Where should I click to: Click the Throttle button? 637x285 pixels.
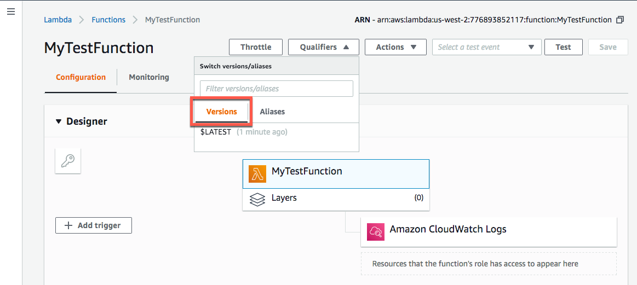tap(256, 47)
